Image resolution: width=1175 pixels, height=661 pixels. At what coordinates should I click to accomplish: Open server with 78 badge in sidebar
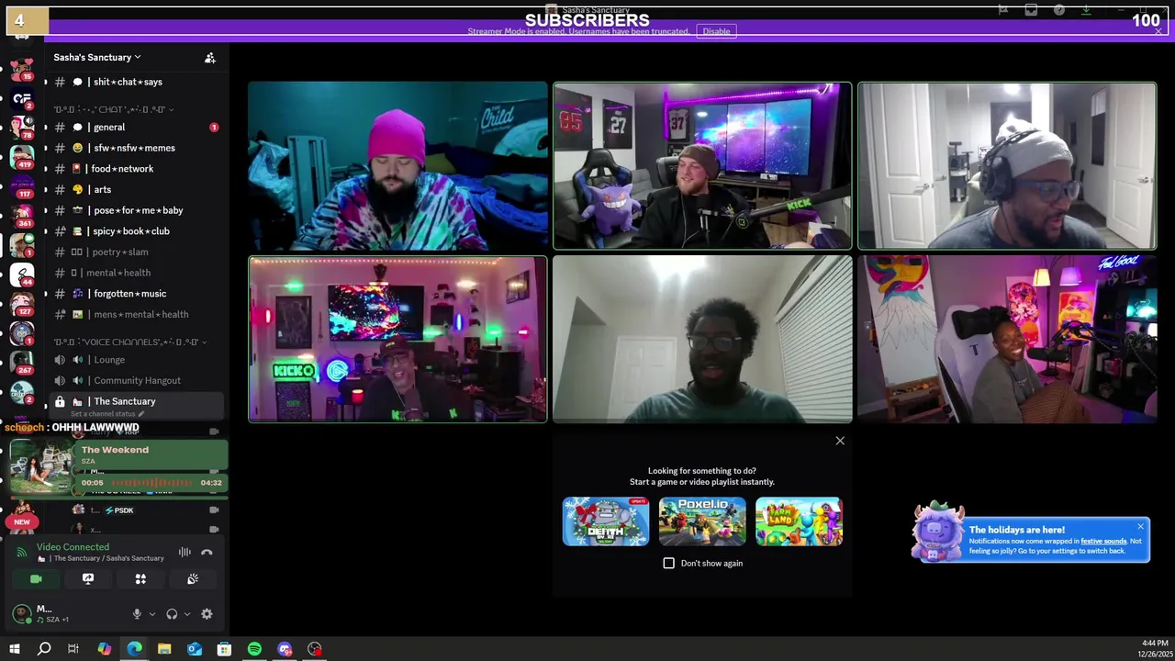[22, 128]
